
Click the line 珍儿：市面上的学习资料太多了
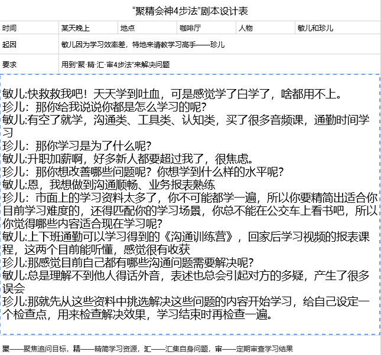click(x=190, y=198)
